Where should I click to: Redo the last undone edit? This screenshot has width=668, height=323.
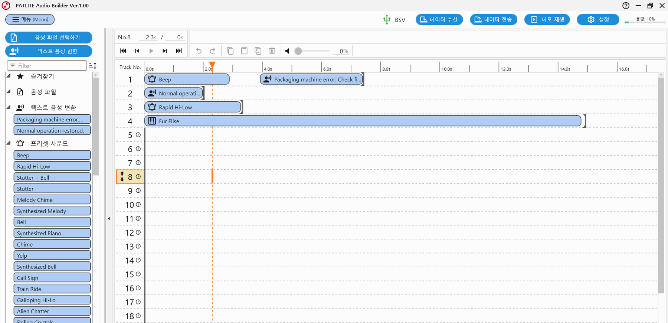213,51
